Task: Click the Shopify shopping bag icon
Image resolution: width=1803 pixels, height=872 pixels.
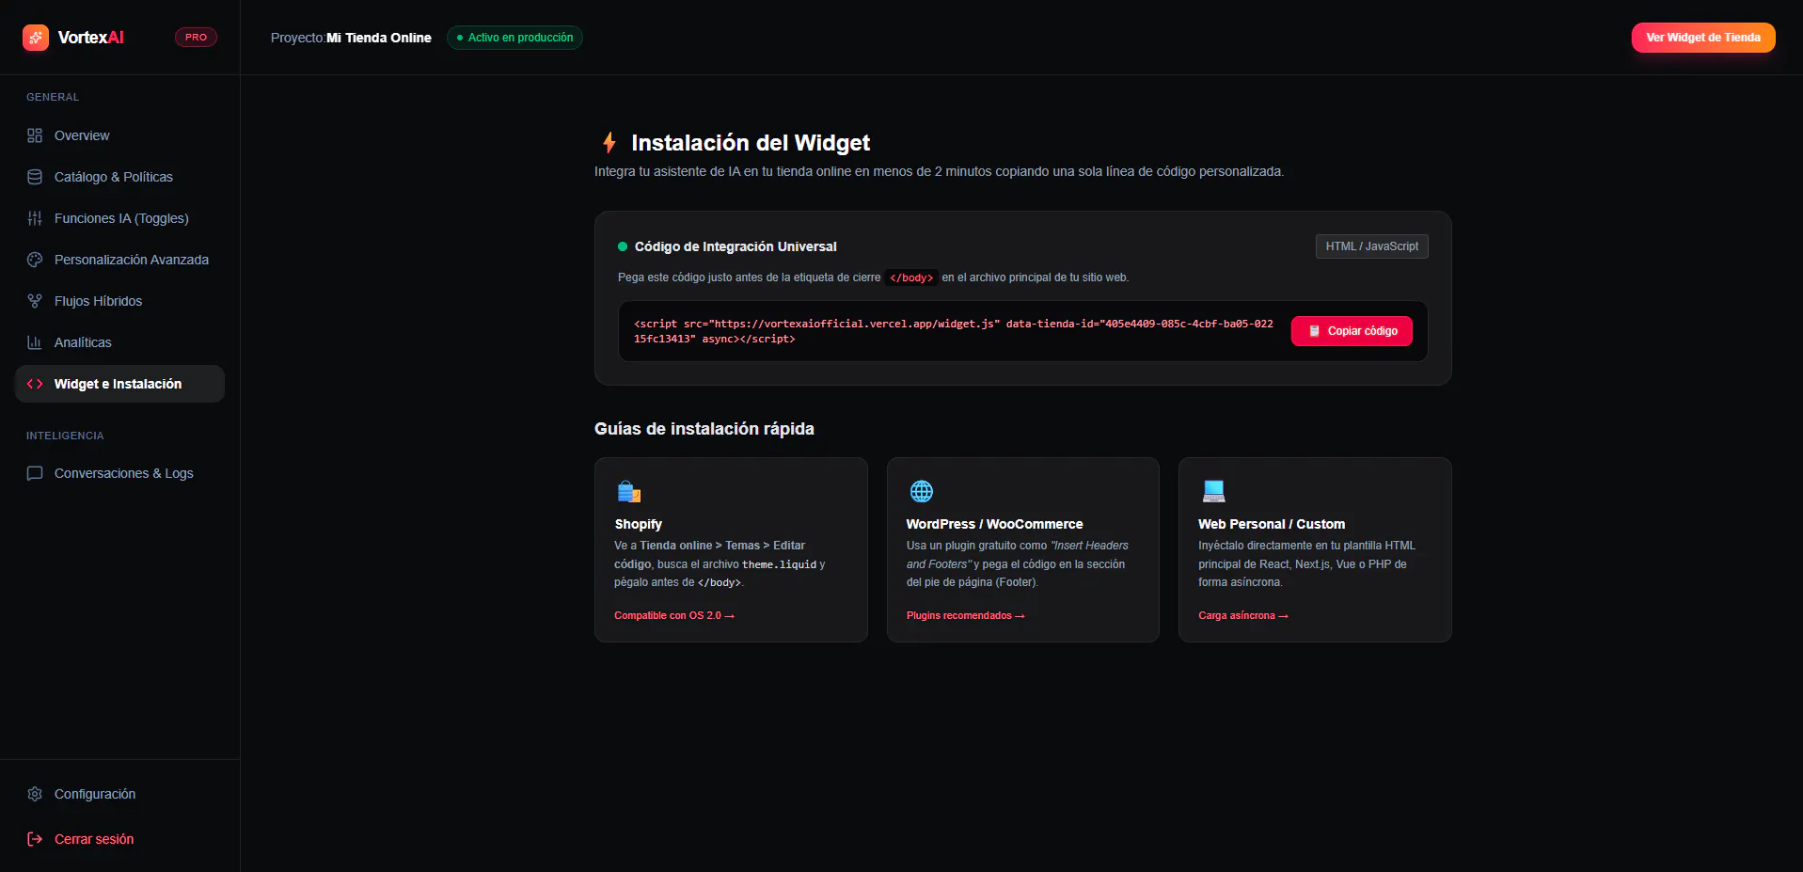Action: [628, 491]
